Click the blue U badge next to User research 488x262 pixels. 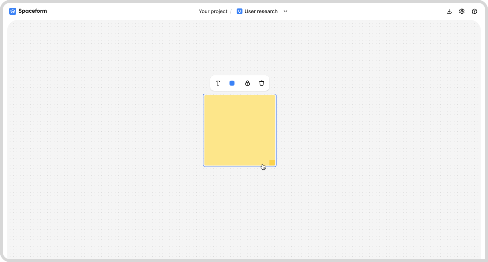239,11
